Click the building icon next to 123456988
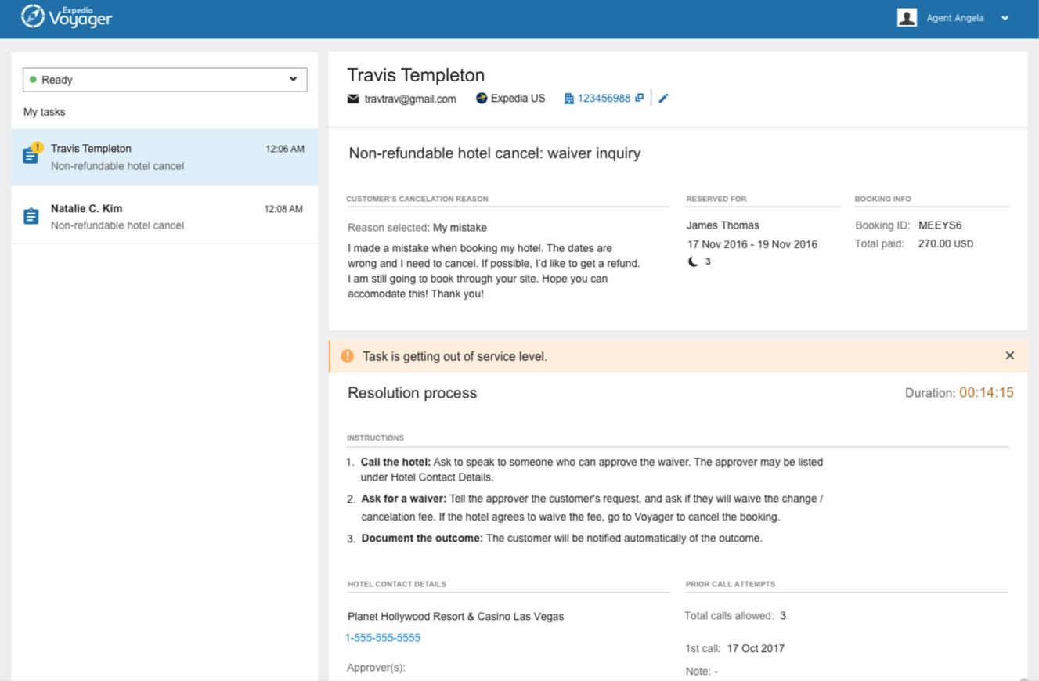The width and height of the screenshot is (1039, 681). (569, 99)
